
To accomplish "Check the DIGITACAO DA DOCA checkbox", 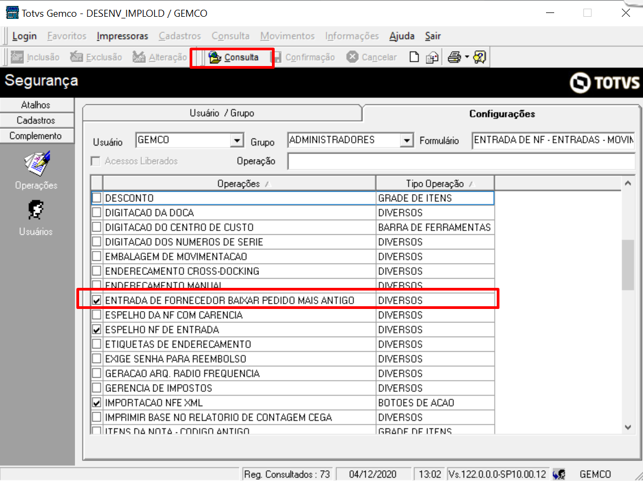I will pyautogui.click(x=97, y=213).
